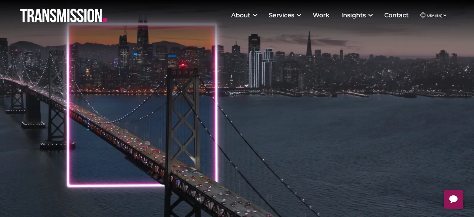Open the About menu

(241, 15)
